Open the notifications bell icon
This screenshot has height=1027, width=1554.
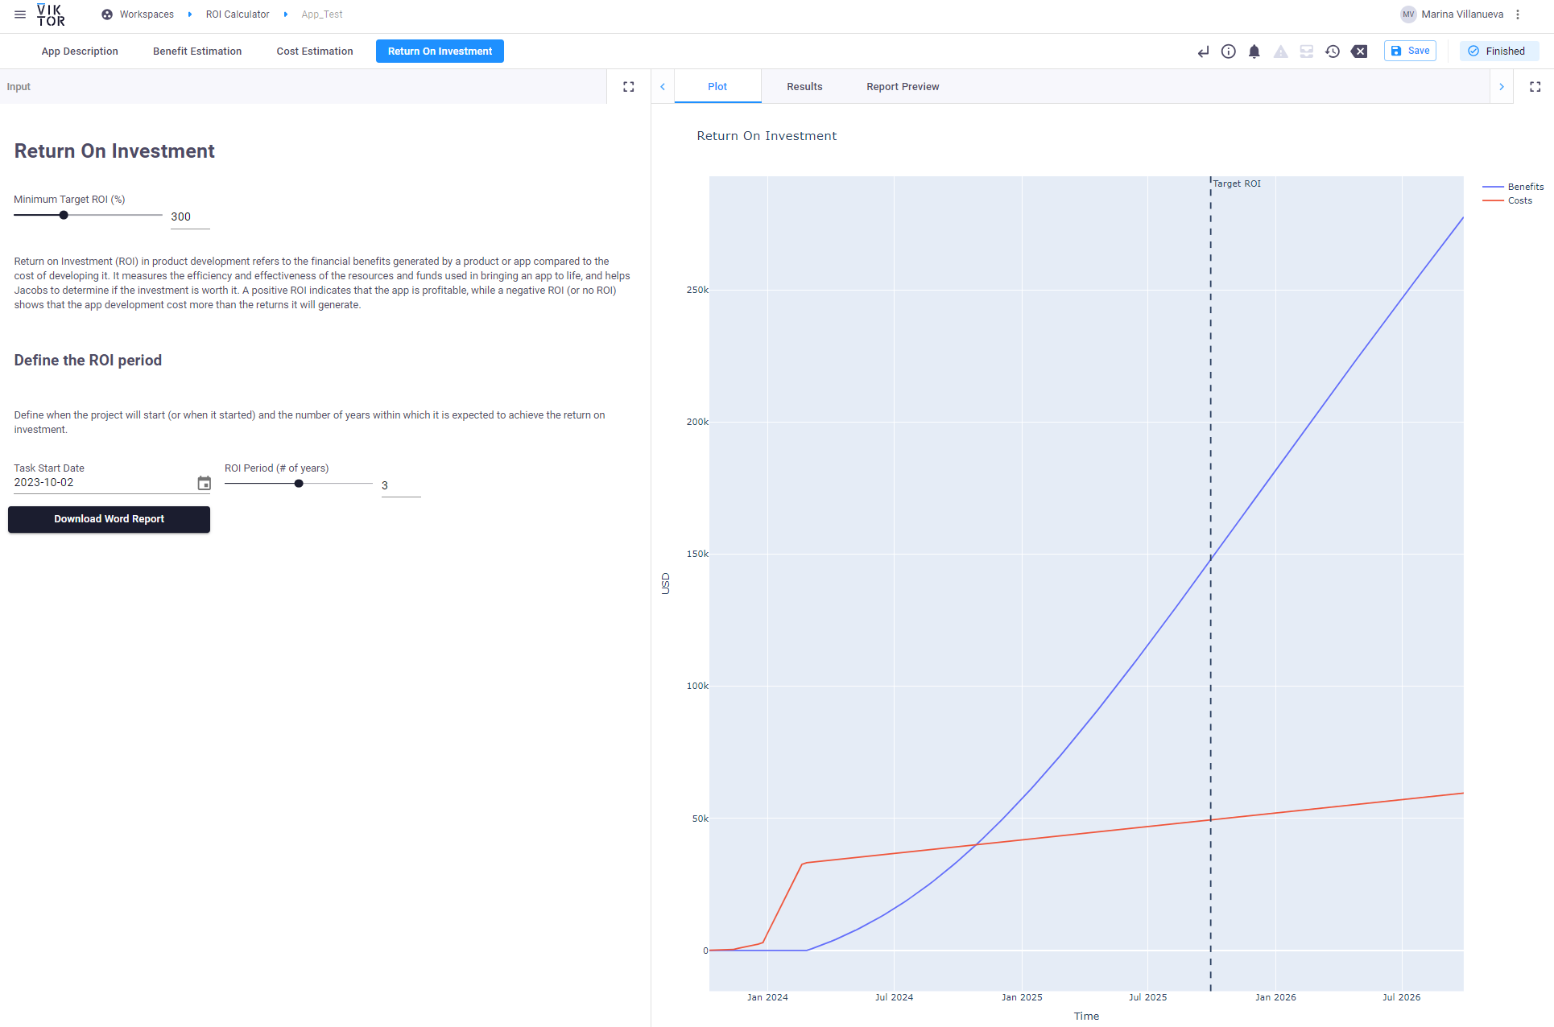[x=1254, y=52]
